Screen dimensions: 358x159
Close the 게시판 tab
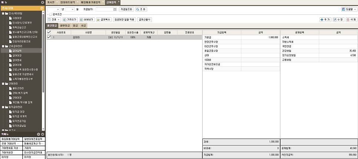pos(57,1)
